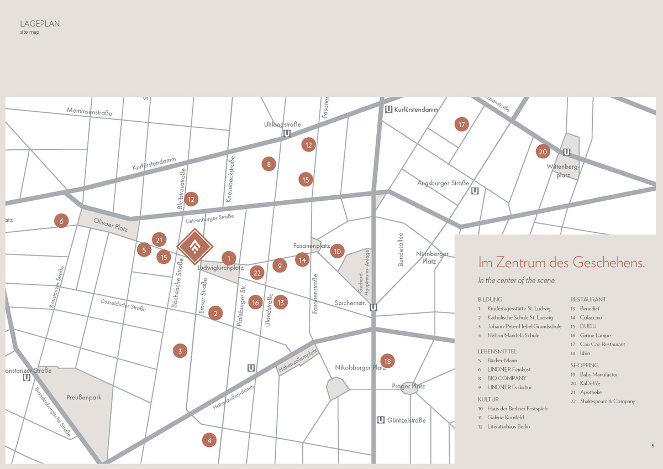Select the U-Bahn icon at Kurfürstendamm
Image resolution: width=663 pixels, height=469 pixels.
[x=388, y=110]
